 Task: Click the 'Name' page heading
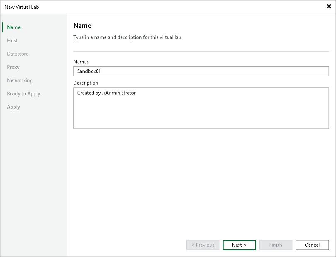(82, 25)
